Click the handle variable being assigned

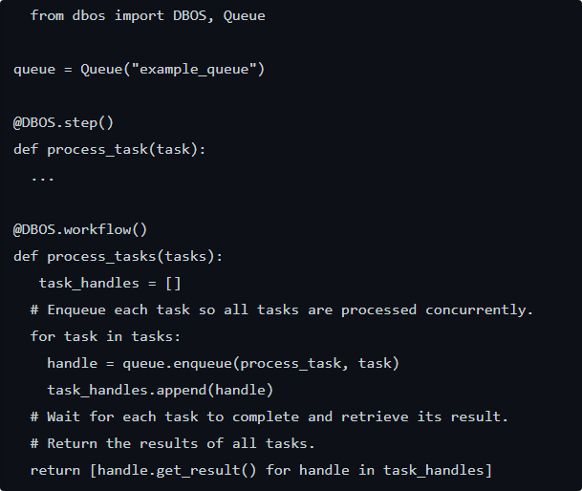tap(73, 363)
